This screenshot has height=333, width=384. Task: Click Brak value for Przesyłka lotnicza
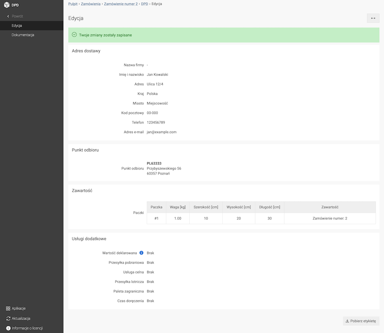pos(150,281)
